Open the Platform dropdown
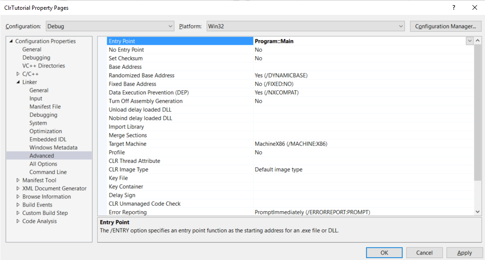The width and height of the screenshot is (485, 260). point(305,27)
